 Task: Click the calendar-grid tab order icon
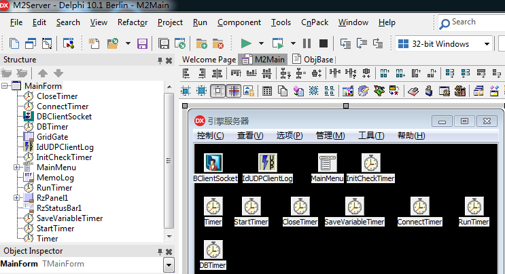point(266,92)
